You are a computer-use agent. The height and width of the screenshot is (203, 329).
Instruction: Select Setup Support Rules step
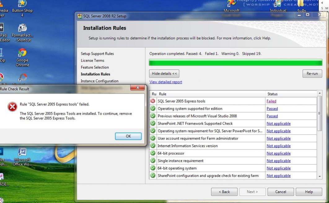97,54
